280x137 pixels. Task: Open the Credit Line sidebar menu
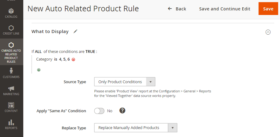pos(11,30)
